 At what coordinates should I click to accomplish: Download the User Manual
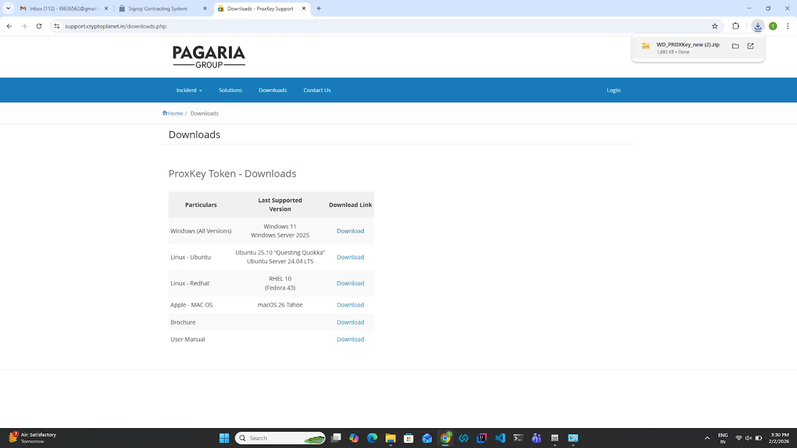tap(350, 339)
